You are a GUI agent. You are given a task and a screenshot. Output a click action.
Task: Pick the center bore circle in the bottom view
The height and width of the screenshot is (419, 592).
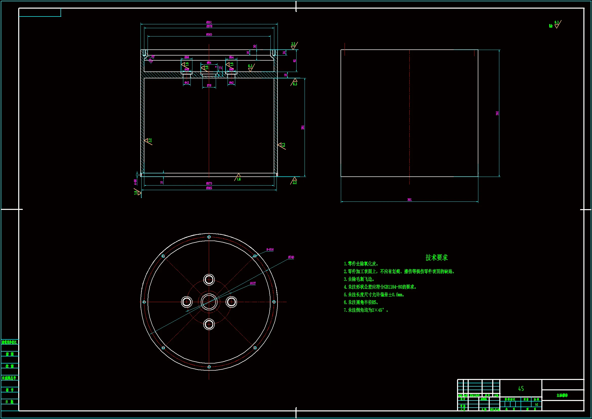[x=209, y=302]
